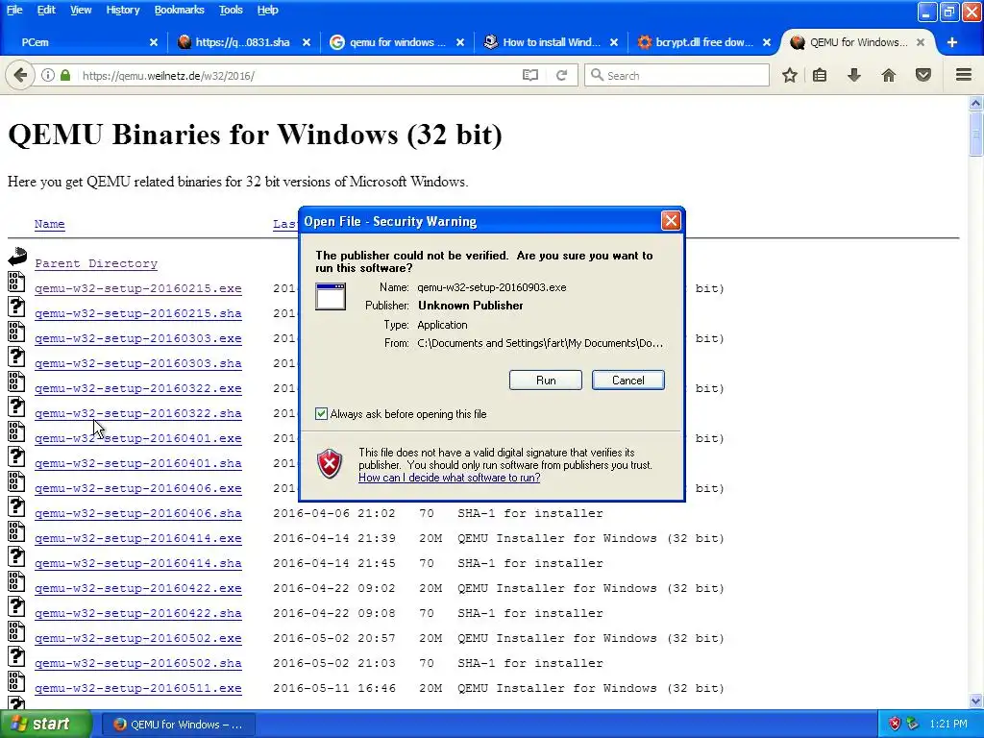Reload the page with the refresh icon
Screen dimensions: 984x738
(561, 75)
